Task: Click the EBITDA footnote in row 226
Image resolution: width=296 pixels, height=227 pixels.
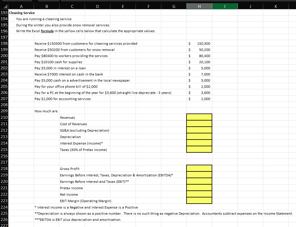Action: tap(78, 220)
